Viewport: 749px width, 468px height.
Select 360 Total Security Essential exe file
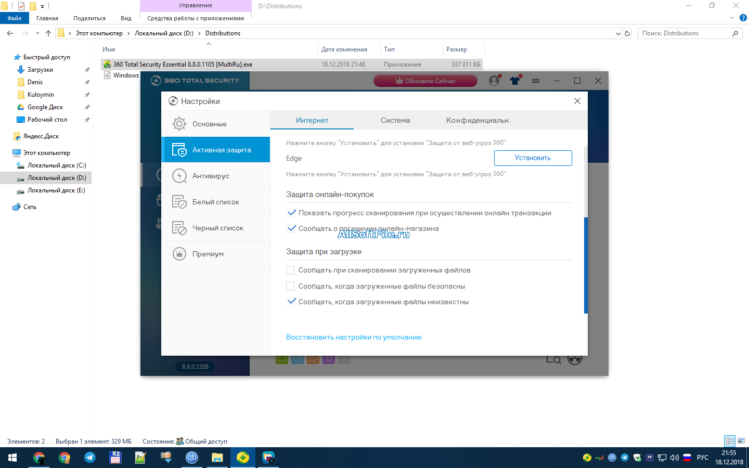point(291,64)
